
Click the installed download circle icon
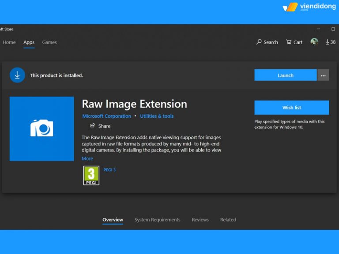[17, 75]
